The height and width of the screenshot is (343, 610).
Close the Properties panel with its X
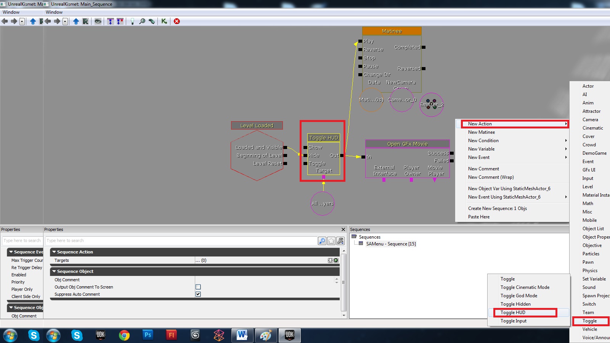(x=343, y=229)
